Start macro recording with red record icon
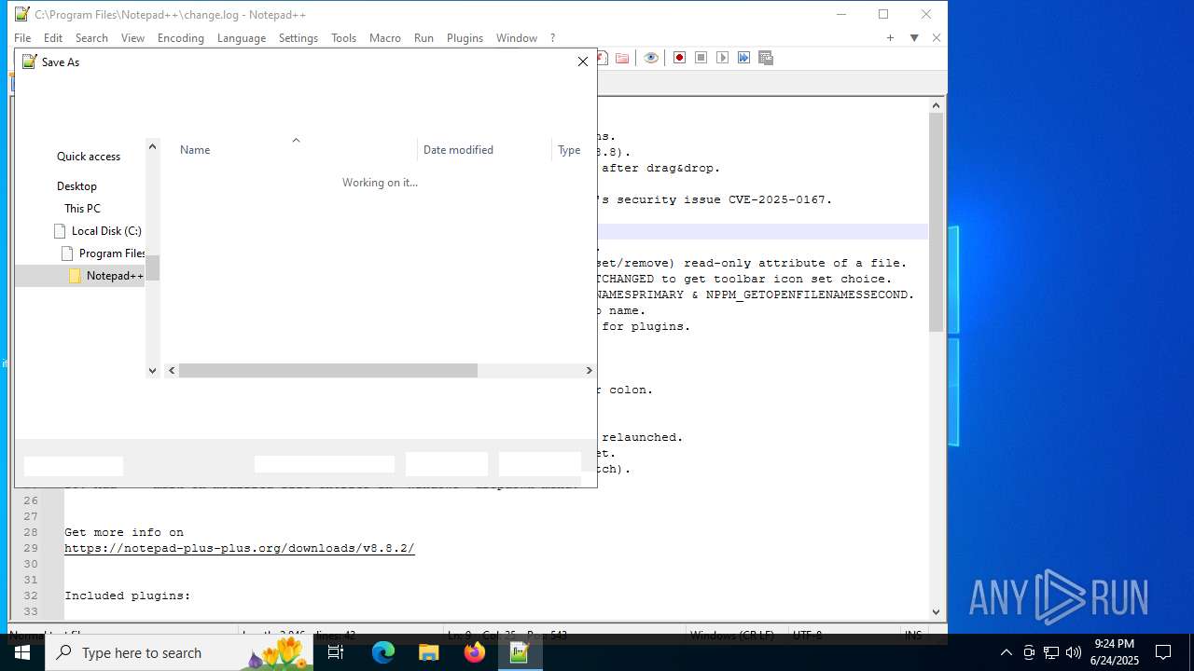The width and height of the screenshot is (1194, 671). [679, 58]
